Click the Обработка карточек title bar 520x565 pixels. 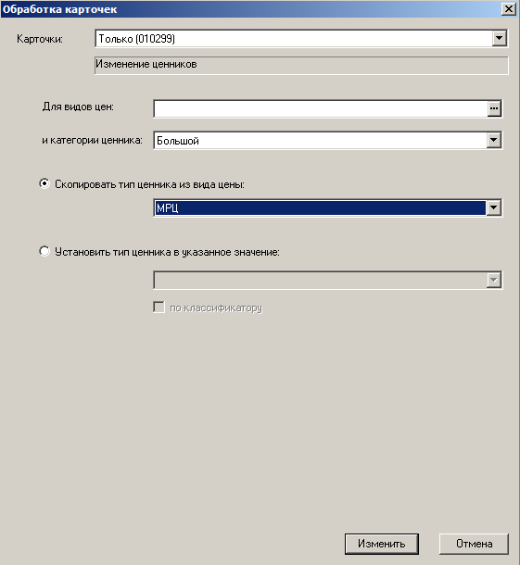coord(251,9)
